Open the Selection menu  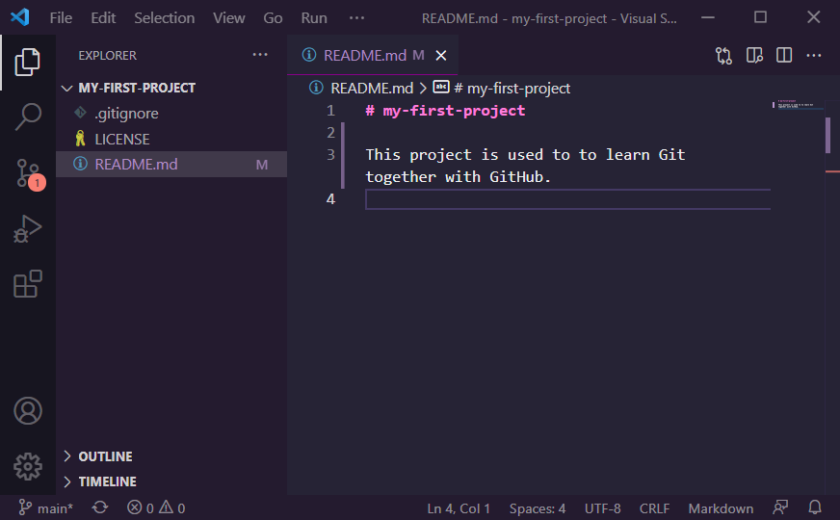[x=164, y=17]
